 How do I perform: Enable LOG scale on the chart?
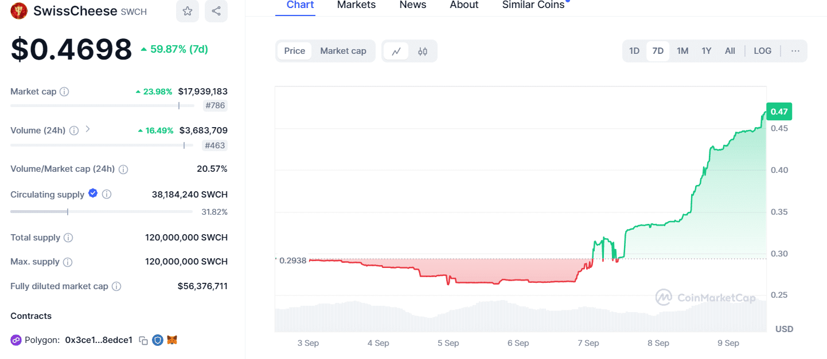[x=762, y=51]
